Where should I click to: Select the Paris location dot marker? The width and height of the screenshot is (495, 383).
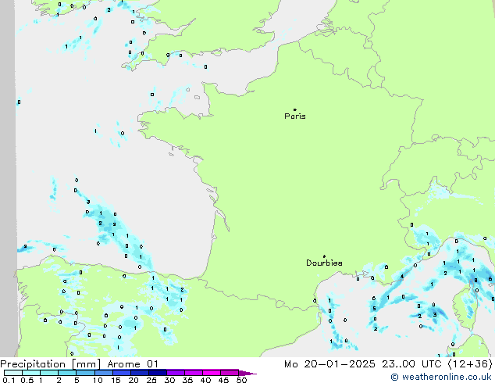295,109
